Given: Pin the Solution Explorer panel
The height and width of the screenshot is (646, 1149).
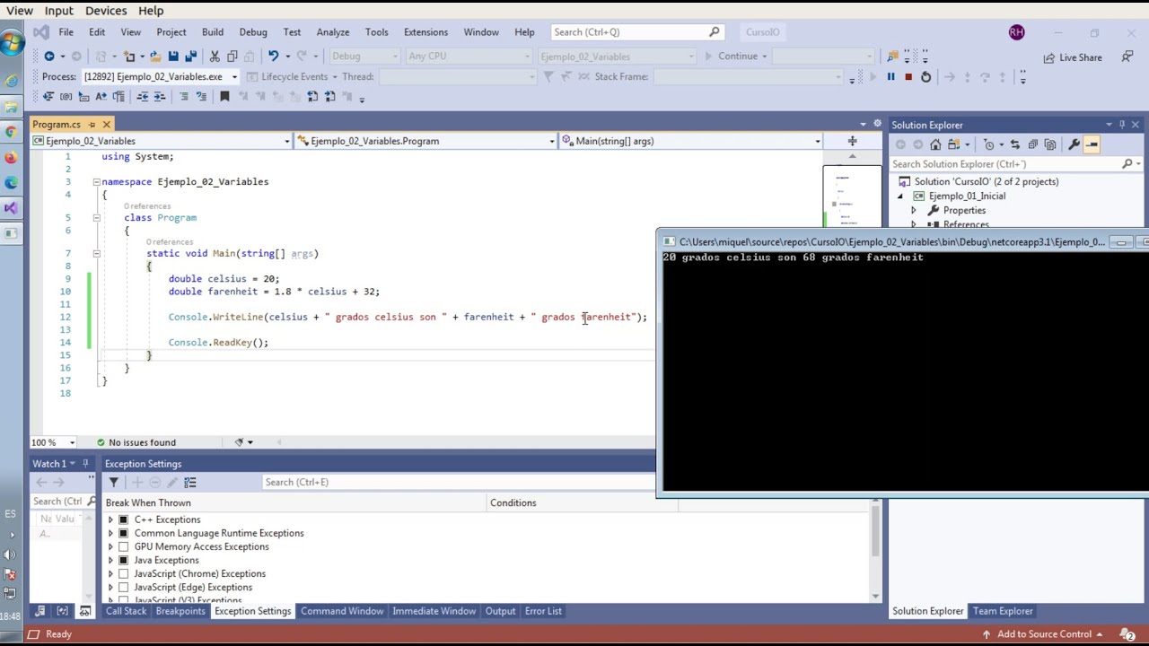Looking at the screenshot, I should (1122, 125).
